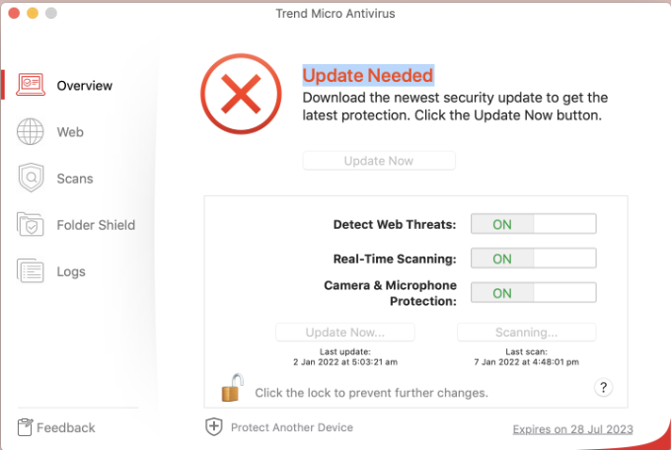The height and width of the screenshot is (450, 671).
Task: Toggle Camera & Microphone Protection switch
Action: [x=533, y=292]
